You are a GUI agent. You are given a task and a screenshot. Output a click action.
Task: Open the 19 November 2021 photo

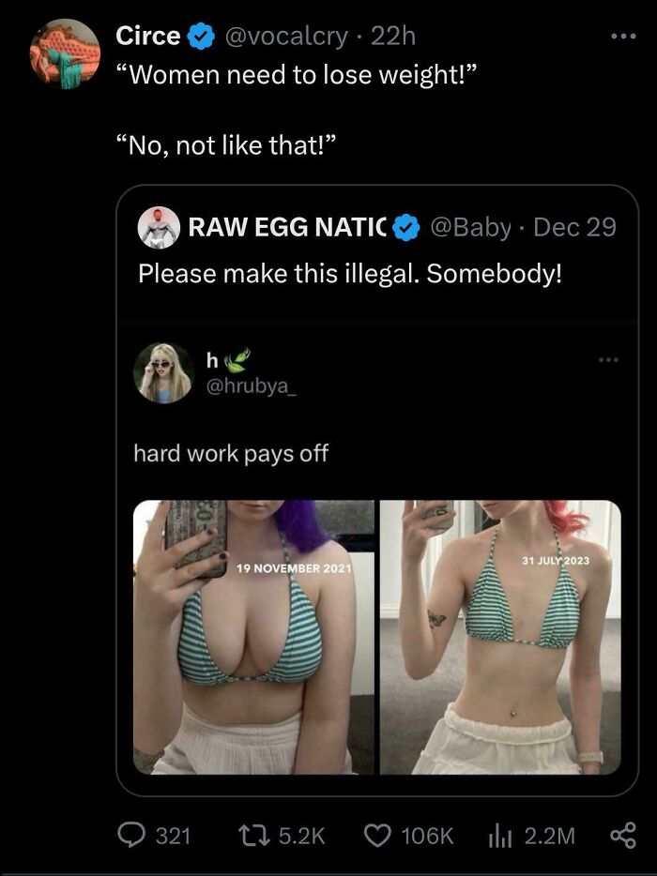click(253, 637)
